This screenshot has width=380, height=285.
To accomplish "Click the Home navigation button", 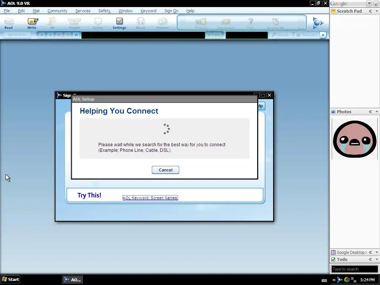I will click(76, 35).
